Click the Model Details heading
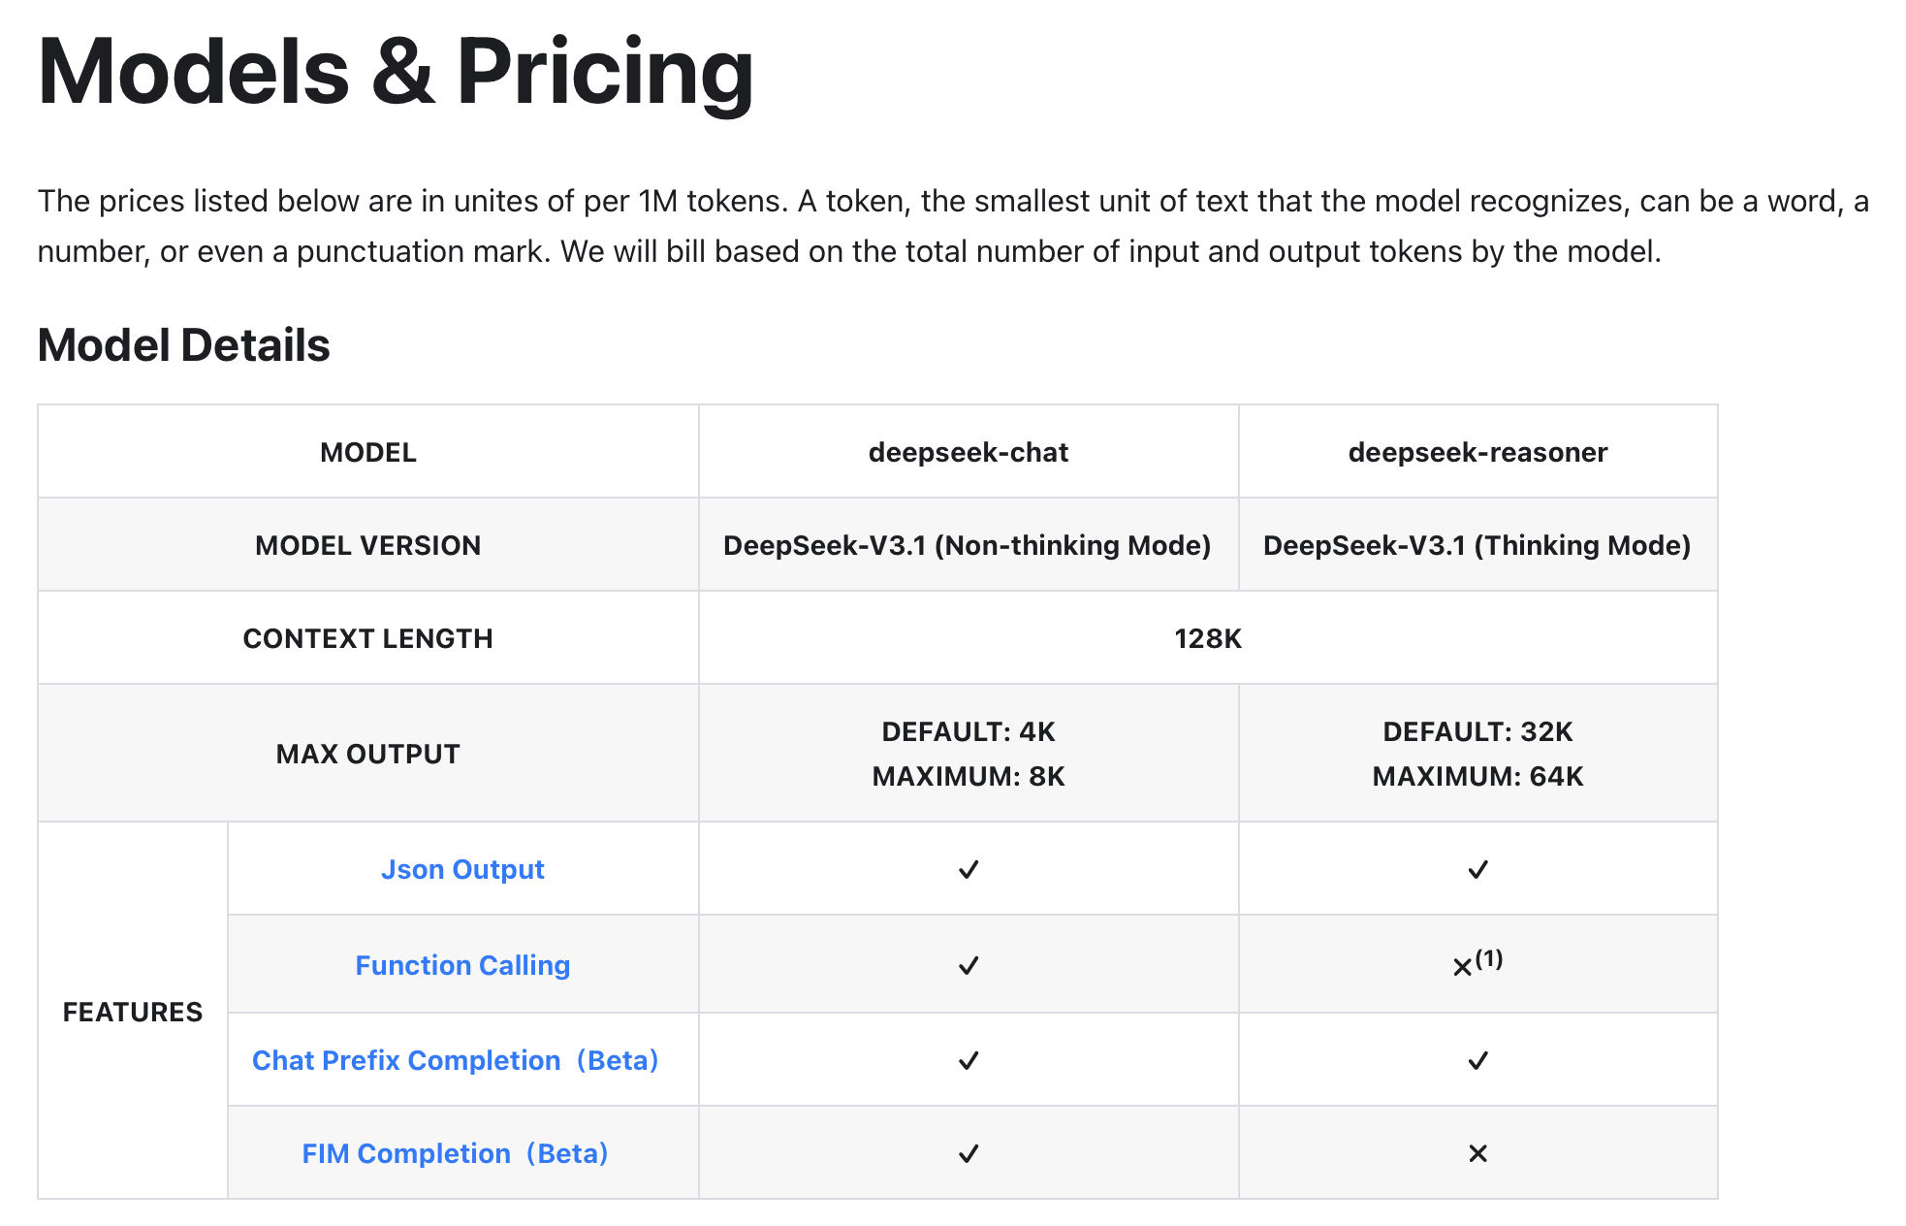Screen dimensions: 1906x1226 [183, 345]
